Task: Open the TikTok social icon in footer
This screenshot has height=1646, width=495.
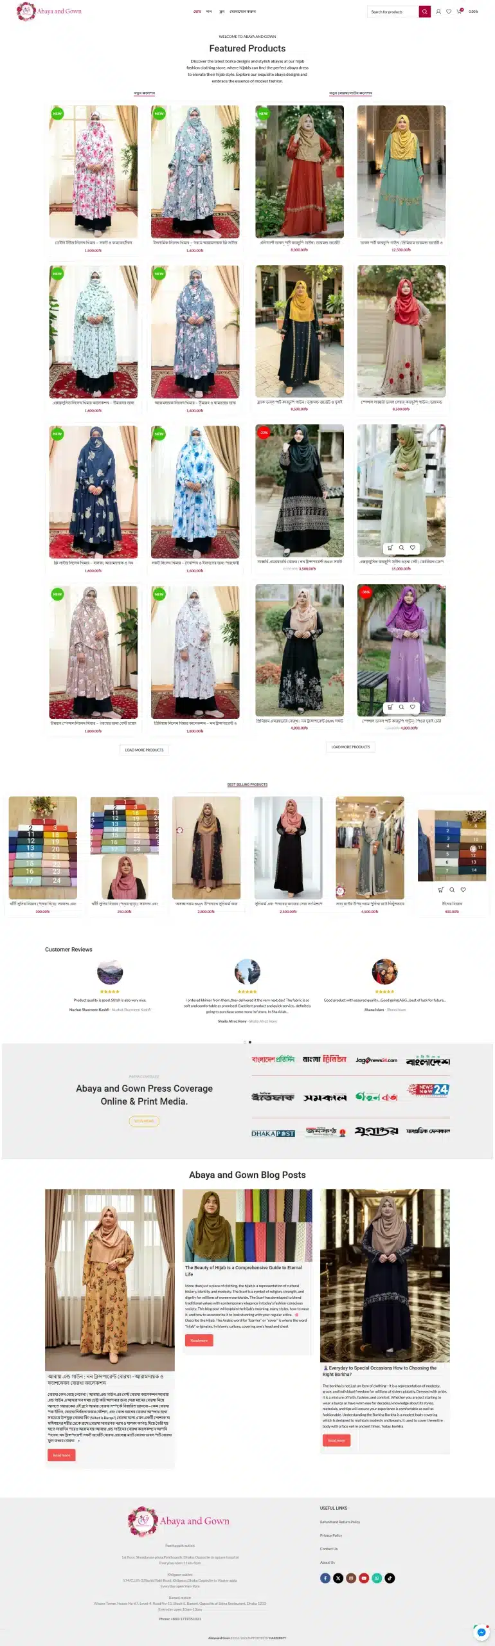Action: pos(390,1578)
